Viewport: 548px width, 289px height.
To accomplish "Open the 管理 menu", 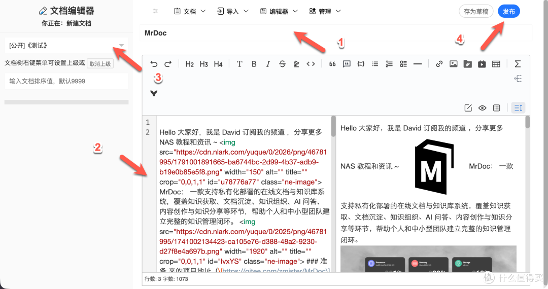I will tap(325, 12).
